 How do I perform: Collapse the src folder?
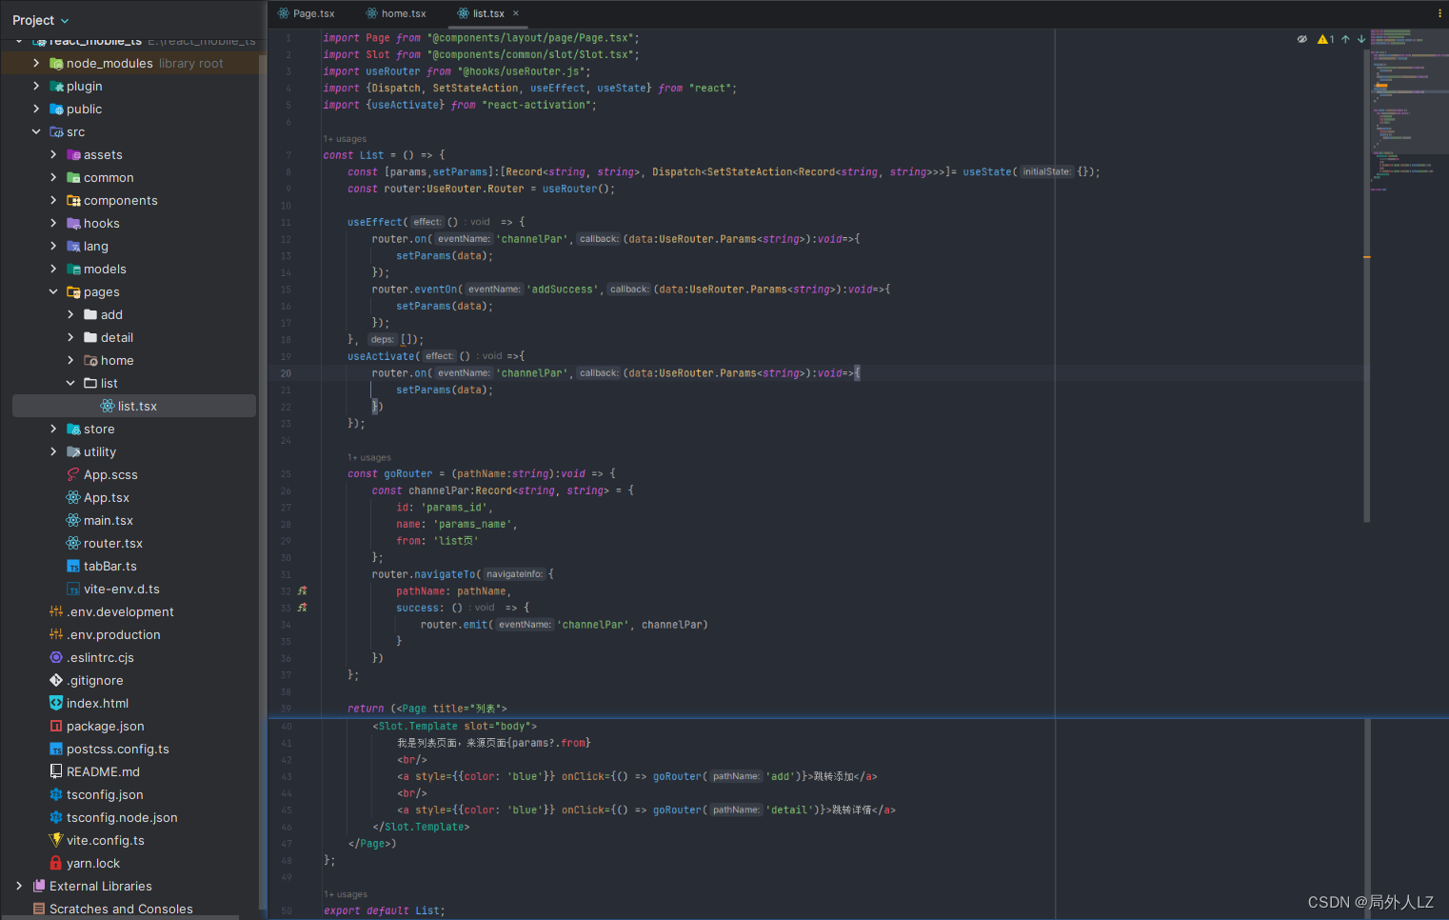click(36, 131)
